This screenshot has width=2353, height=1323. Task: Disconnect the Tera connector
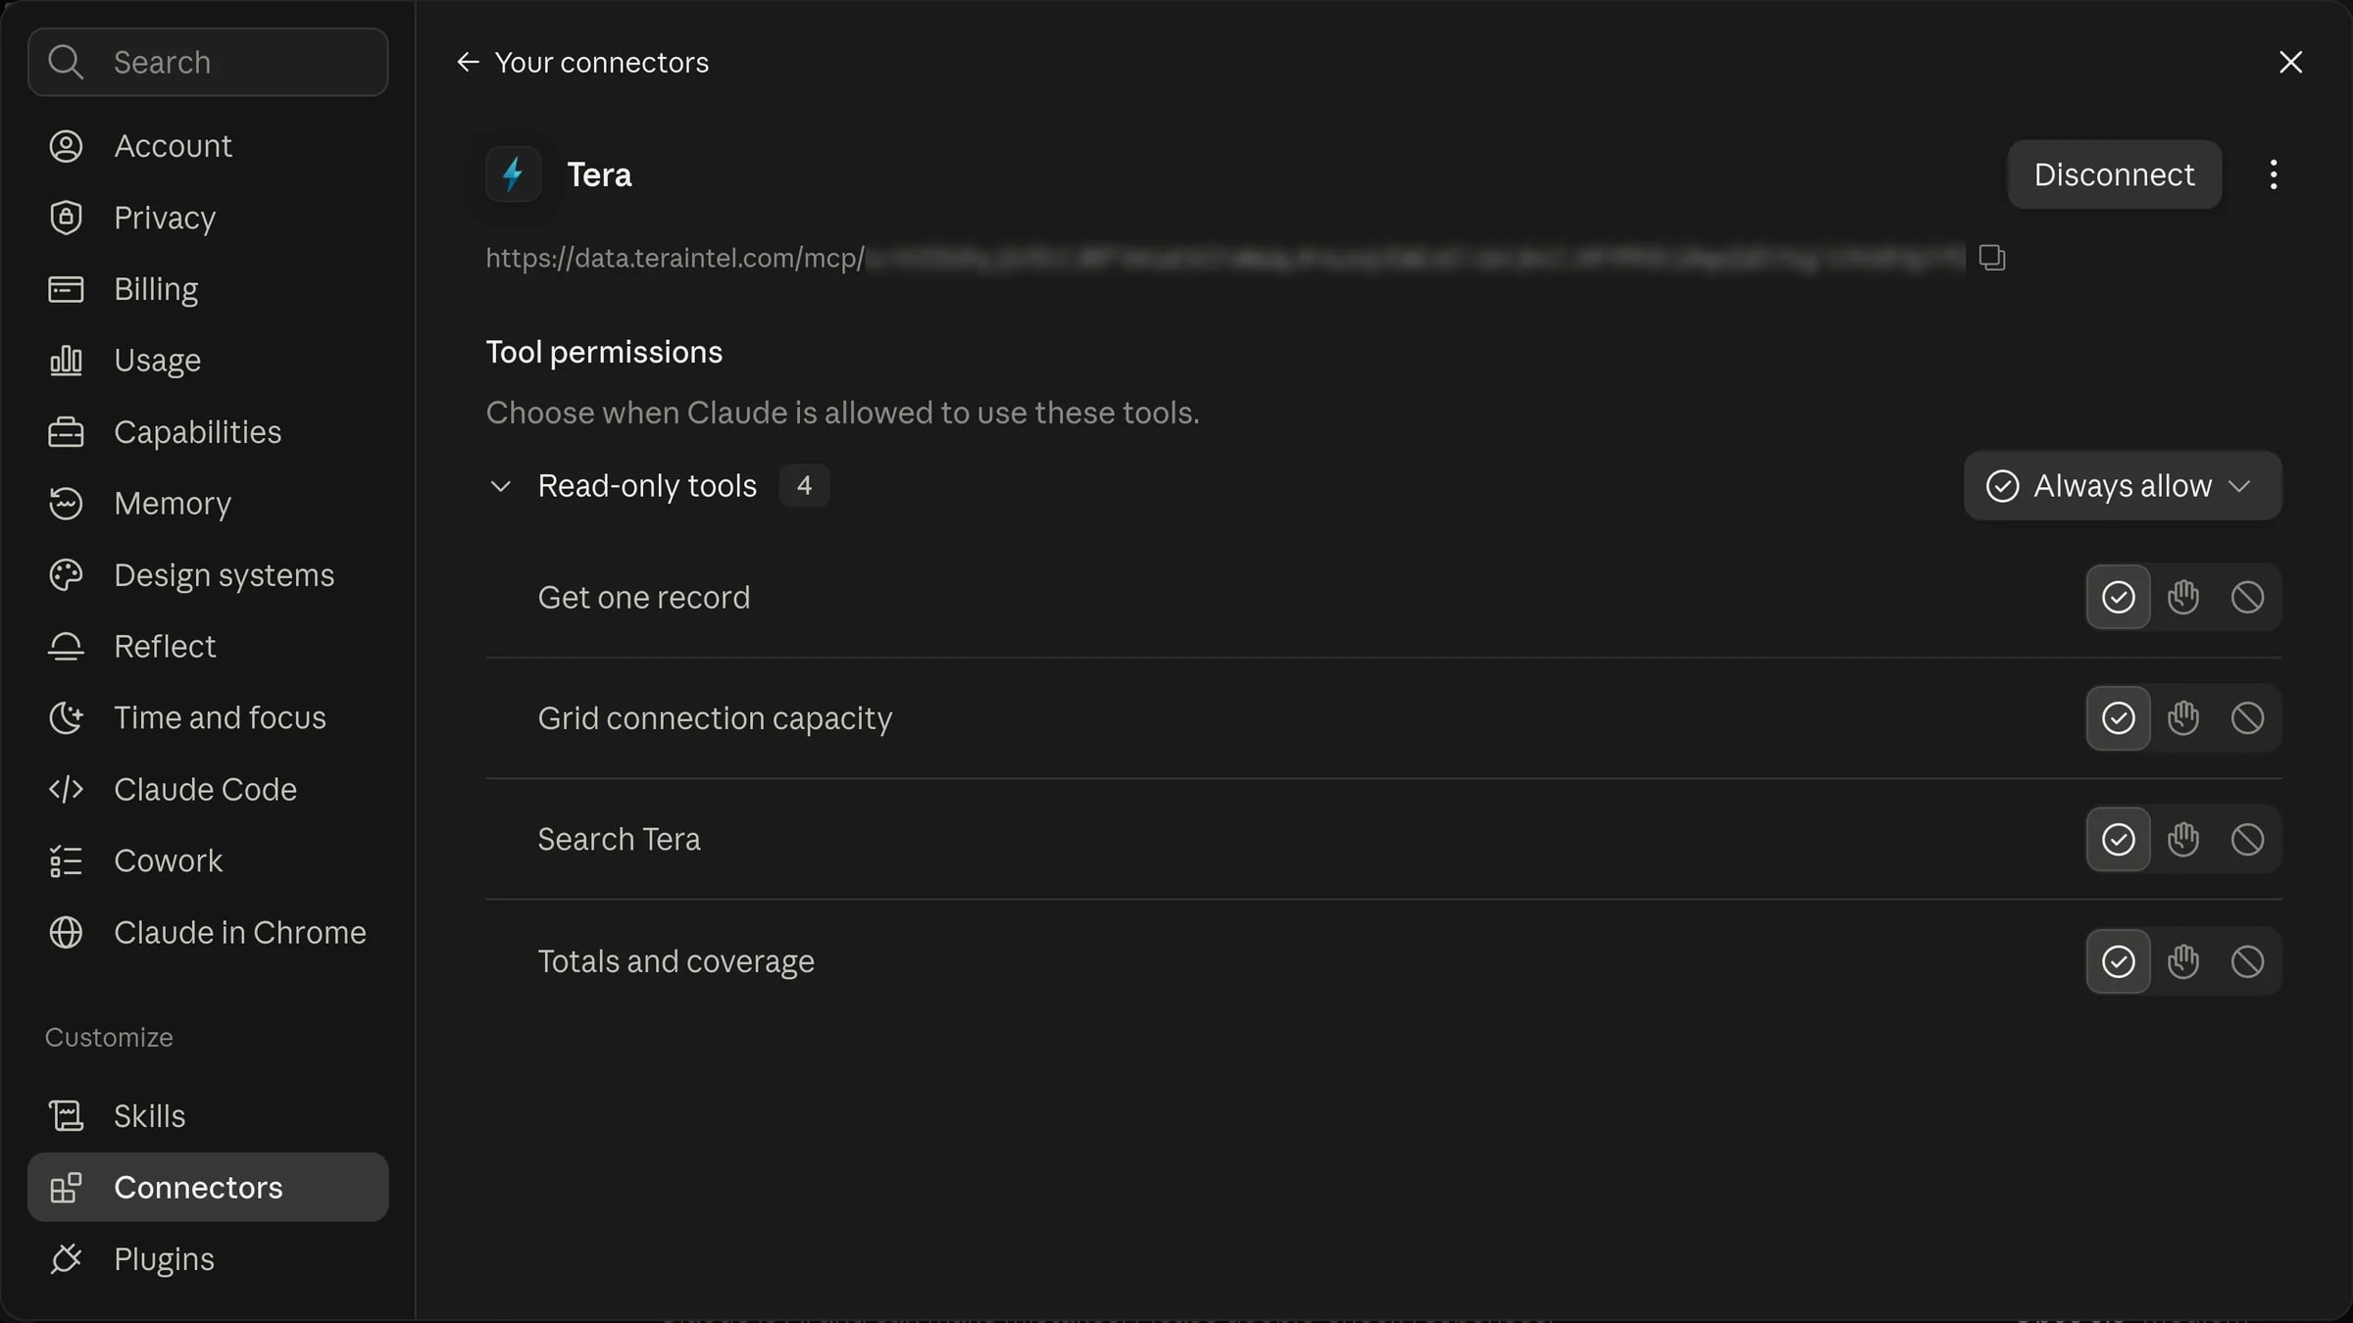(2114, 174)
